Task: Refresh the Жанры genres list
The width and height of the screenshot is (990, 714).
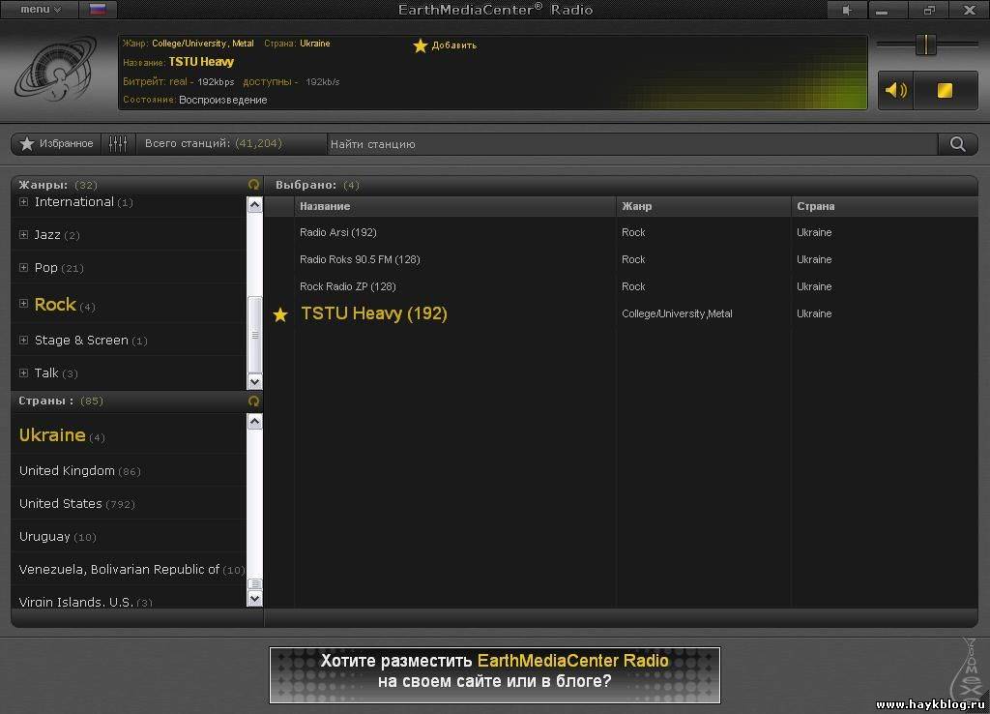Action: coord(254,185)
